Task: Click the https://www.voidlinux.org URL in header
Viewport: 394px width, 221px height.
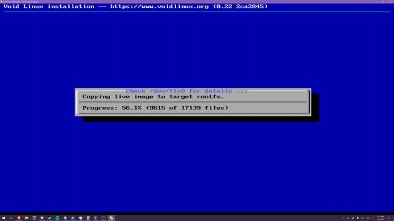Action: click(159, 7)
